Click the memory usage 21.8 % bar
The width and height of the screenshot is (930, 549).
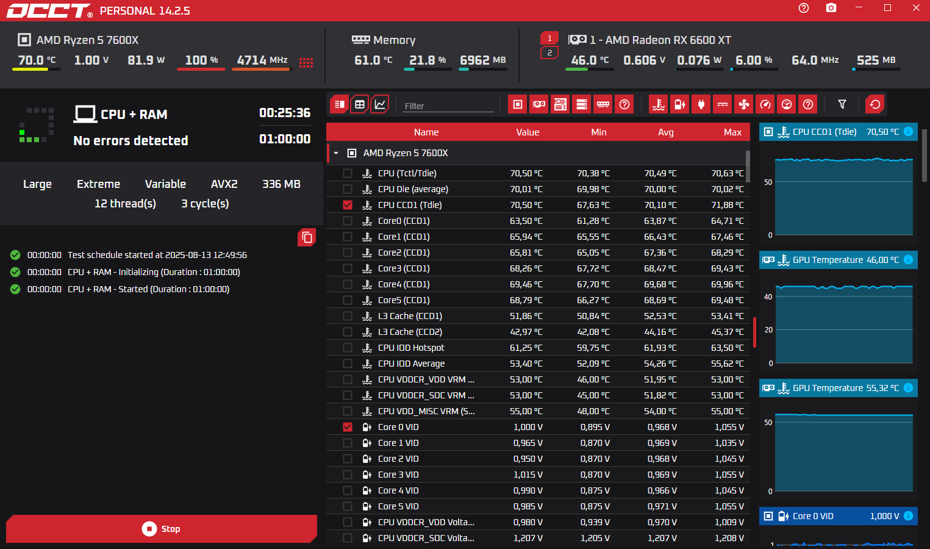pos(427,70)
